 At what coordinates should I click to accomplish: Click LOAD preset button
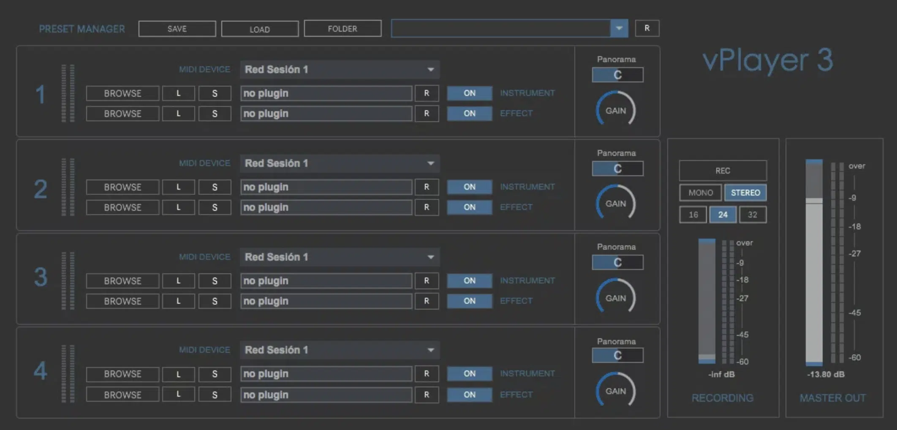(x=260, y=29)
